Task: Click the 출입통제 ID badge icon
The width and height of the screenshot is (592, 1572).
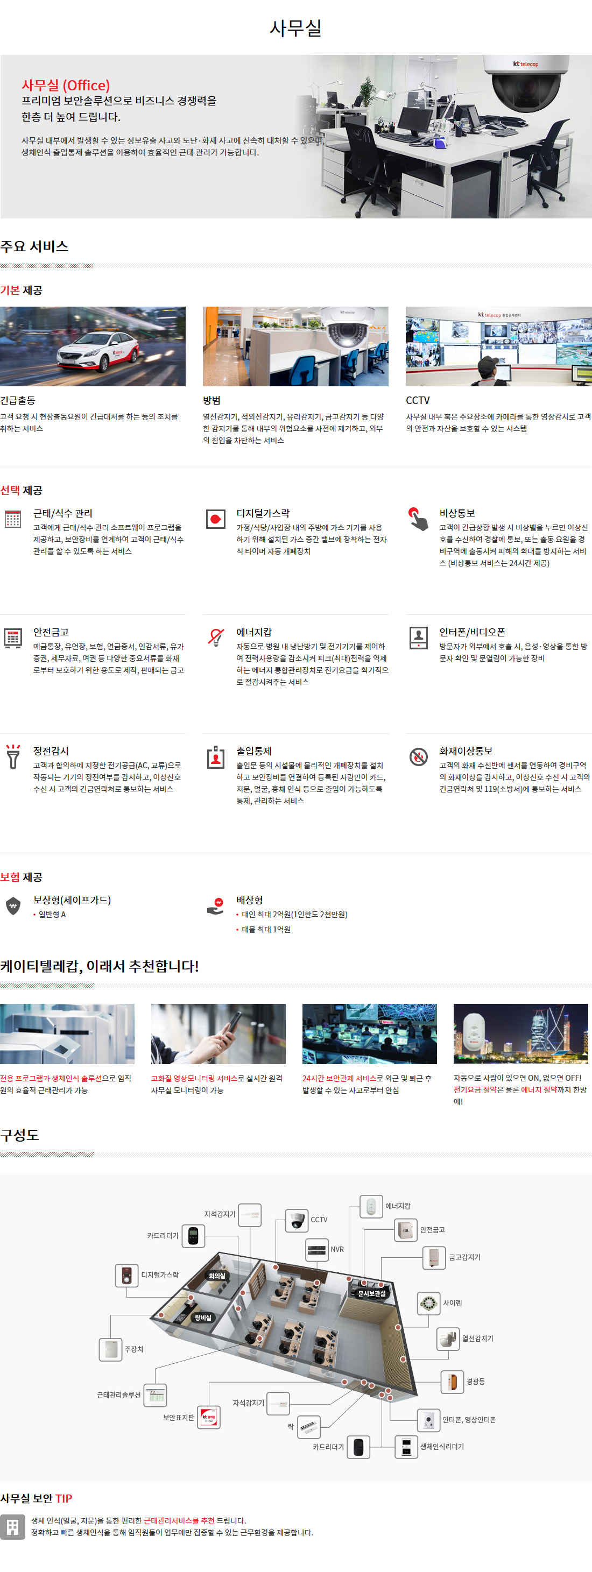Action: click(215, 757)
